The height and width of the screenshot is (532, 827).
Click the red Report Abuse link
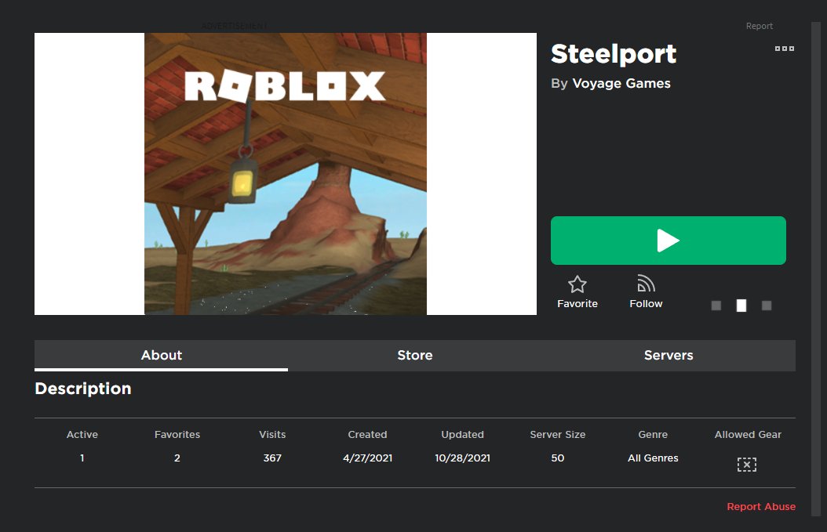(x=761, y=507)
